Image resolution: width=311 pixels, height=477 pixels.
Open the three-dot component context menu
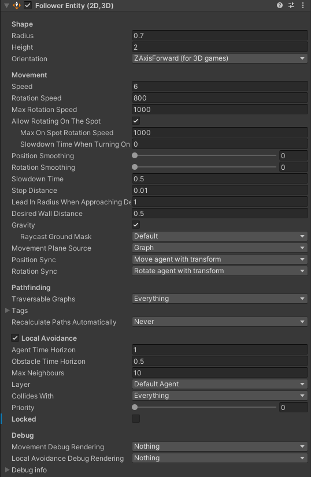[302, 5]
